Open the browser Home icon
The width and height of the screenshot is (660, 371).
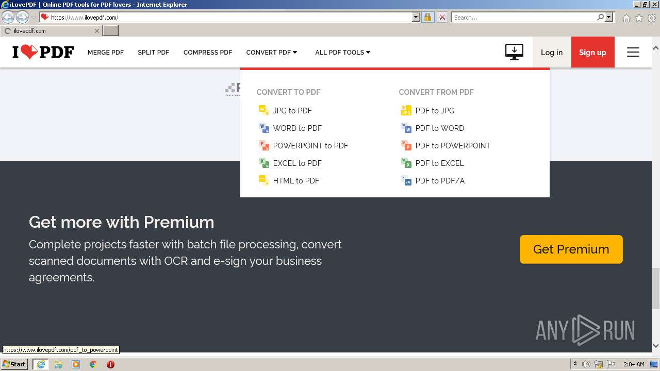(626, 18)
